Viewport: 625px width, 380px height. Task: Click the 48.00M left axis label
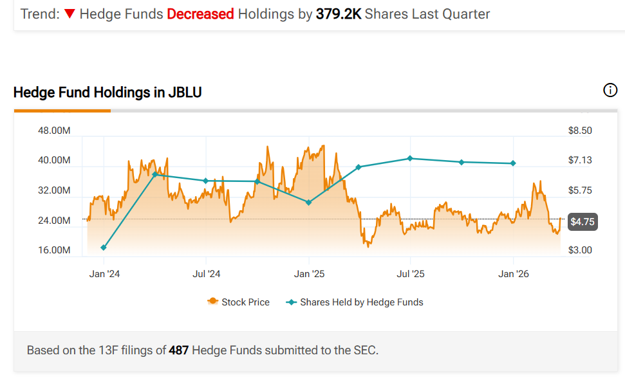54,131
